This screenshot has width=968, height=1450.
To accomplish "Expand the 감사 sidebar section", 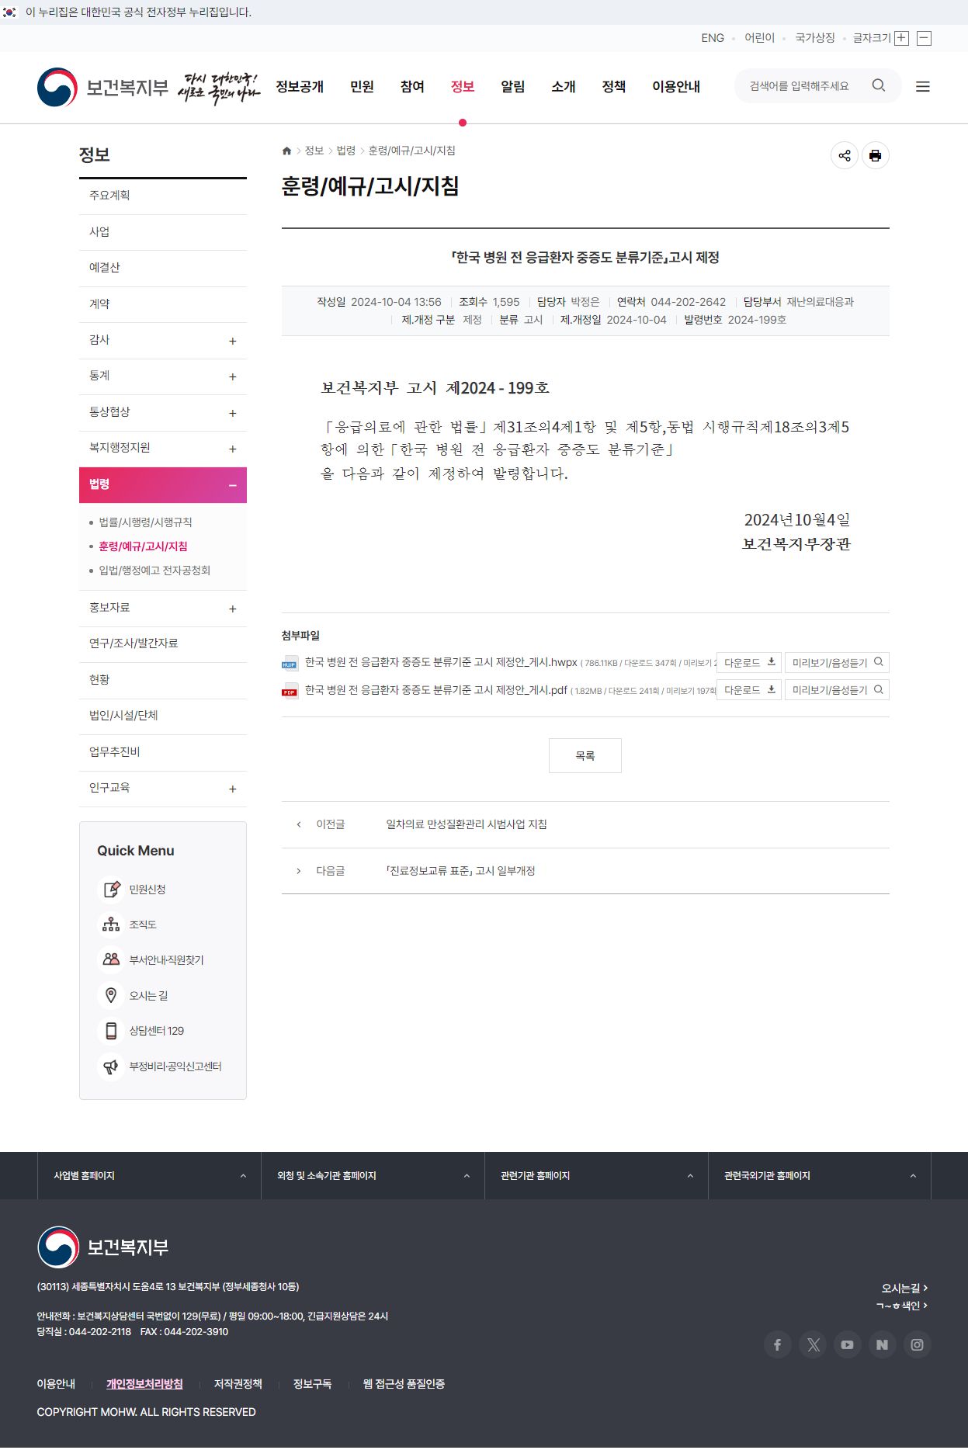I will click(232, 341).
